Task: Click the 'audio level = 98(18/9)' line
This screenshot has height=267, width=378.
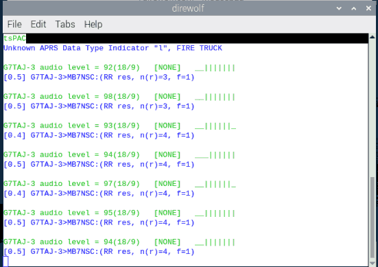Action: 119,97
